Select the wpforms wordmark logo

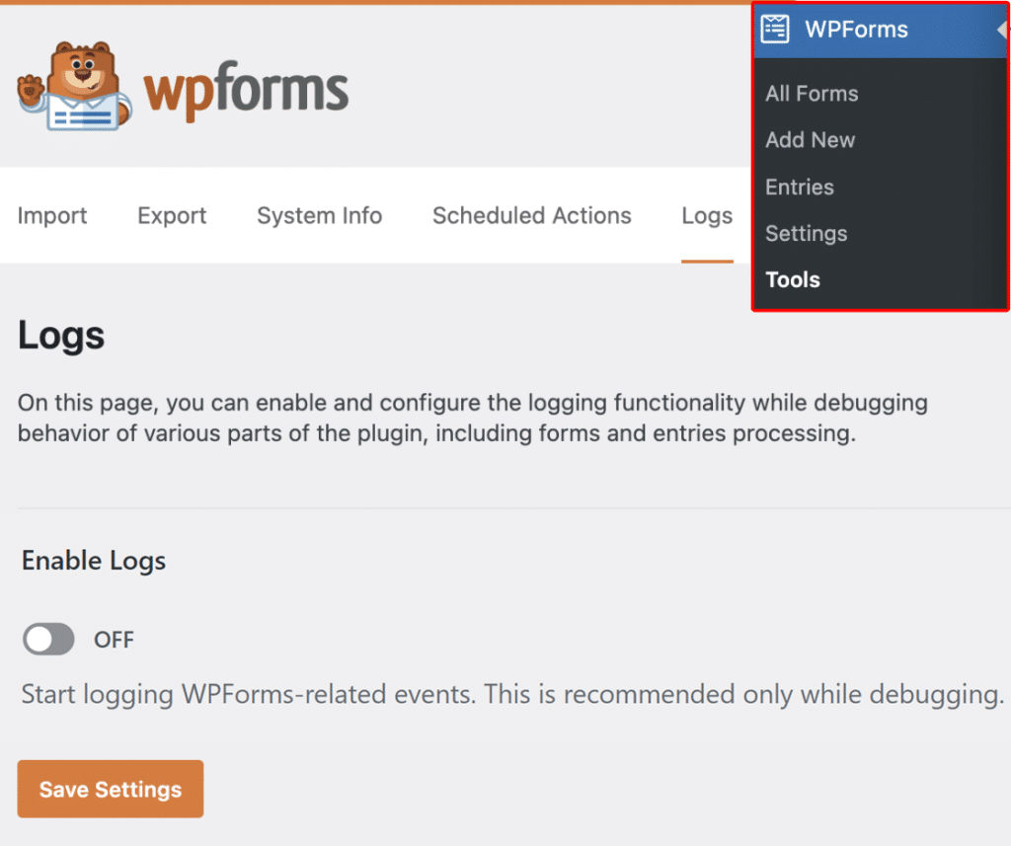tap(247, 89)
